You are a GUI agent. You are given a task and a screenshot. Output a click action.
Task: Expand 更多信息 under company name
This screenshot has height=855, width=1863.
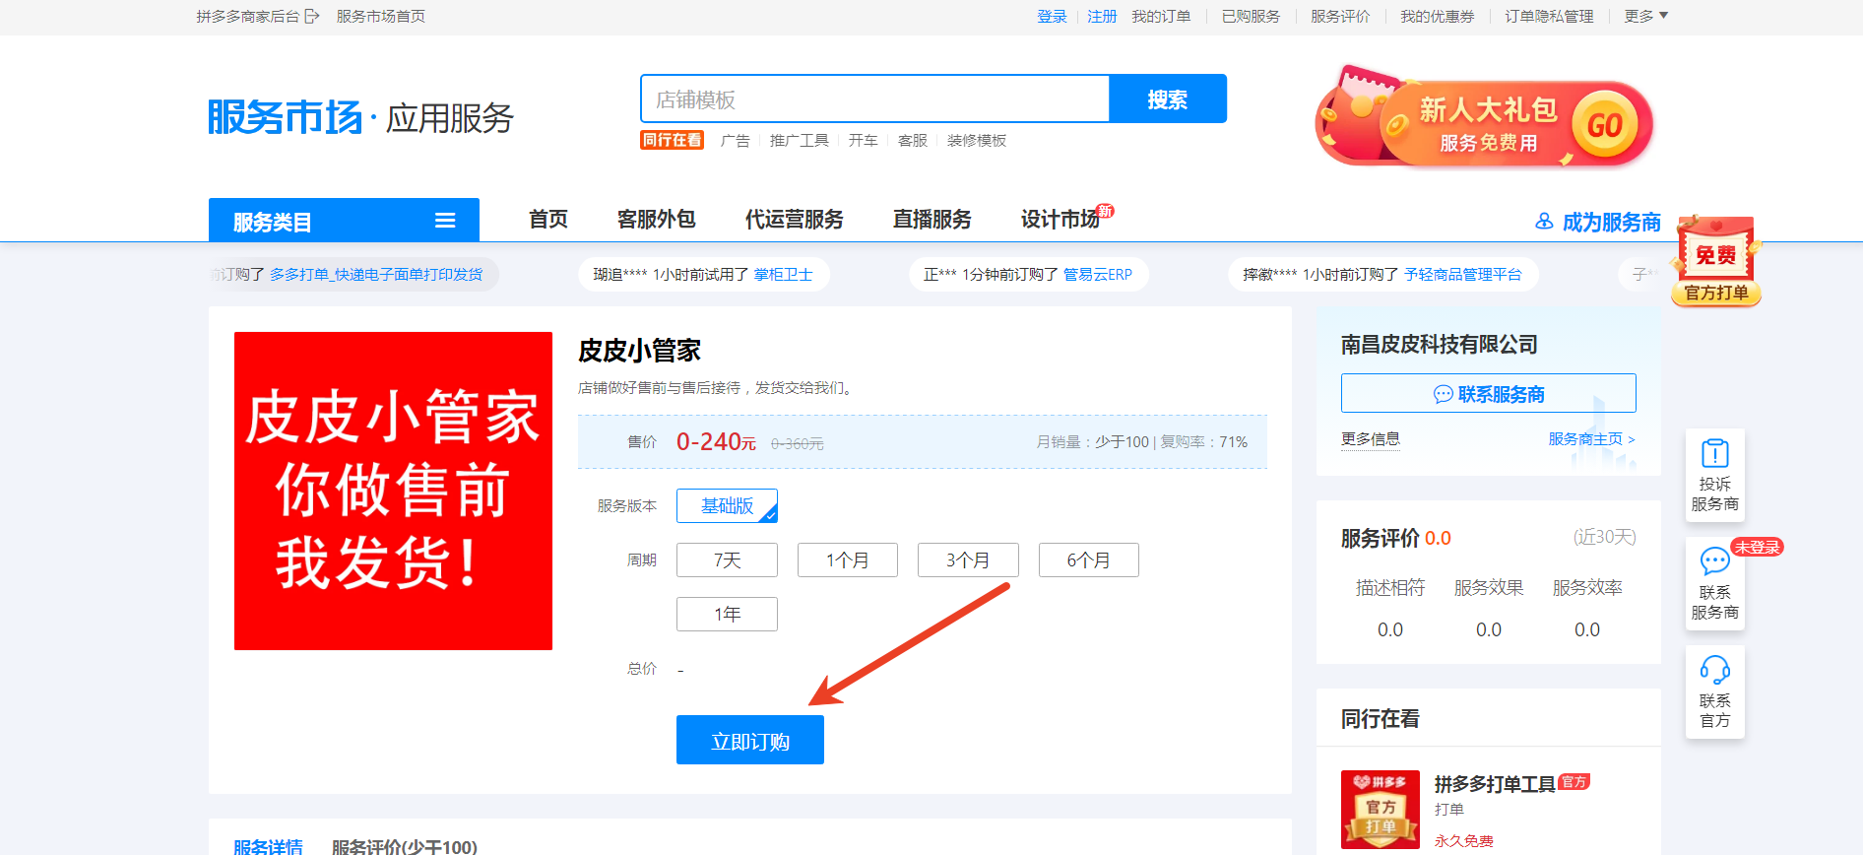coord(1370,438)
